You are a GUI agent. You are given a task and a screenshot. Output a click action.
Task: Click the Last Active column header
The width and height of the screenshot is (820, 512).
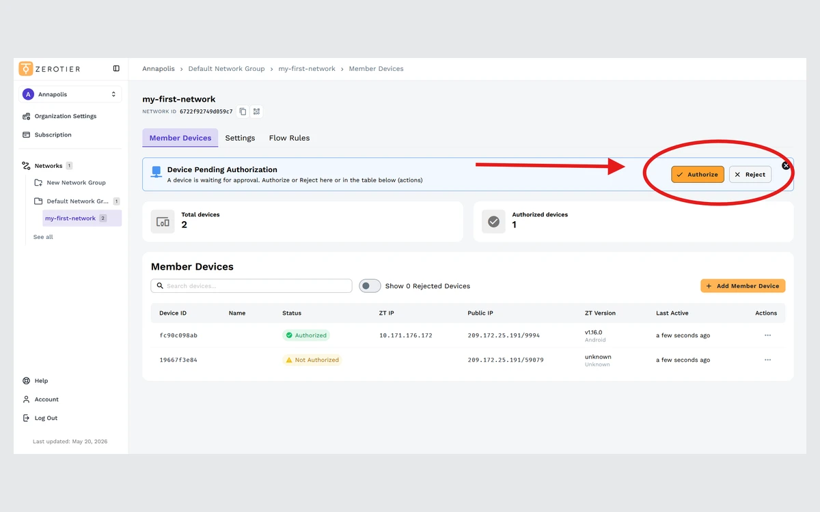coord(672,313)
